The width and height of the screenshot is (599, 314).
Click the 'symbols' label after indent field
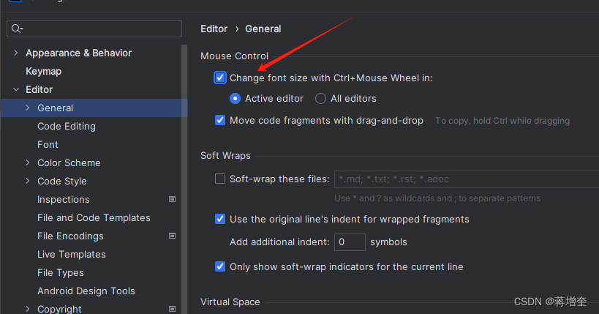388,242
